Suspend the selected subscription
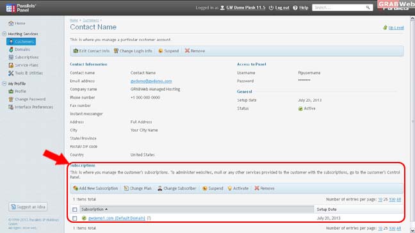Screen dimensions: 415x233 point(213,188)
